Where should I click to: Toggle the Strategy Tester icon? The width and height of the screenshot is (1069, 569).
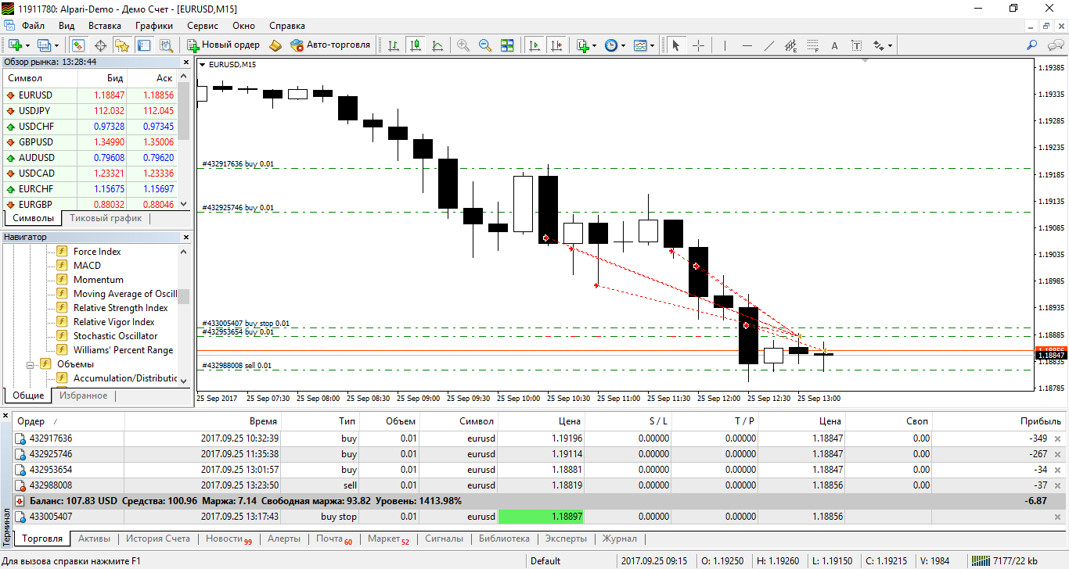165,45
